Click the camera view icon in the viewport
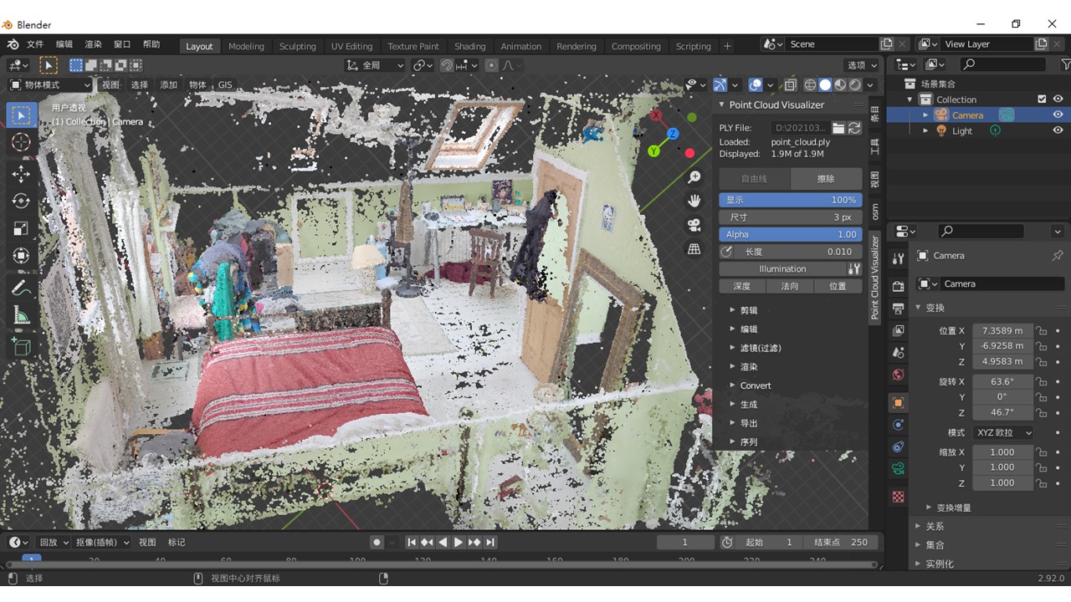 click(694, 225)
